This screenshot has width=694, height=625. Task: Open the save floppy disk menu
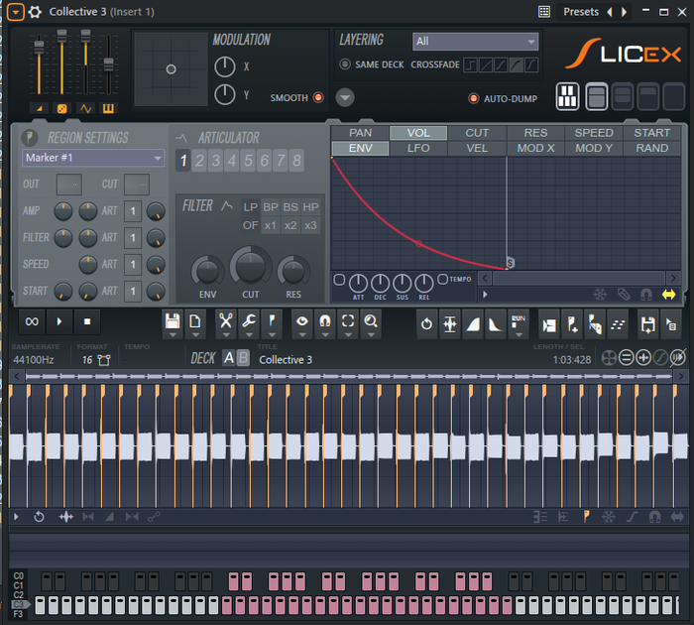click(x=173, y=323)
